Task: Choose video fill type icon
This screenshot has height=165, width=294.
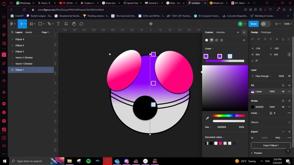Action: (221, 40)
